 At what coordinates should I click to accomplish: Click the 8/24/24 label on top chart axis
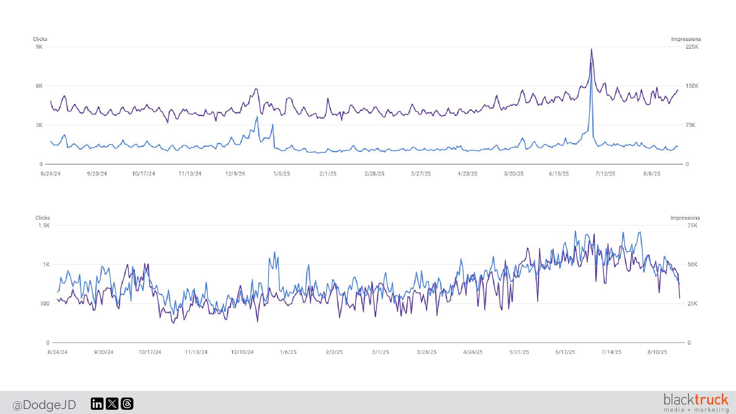point(51,174)
